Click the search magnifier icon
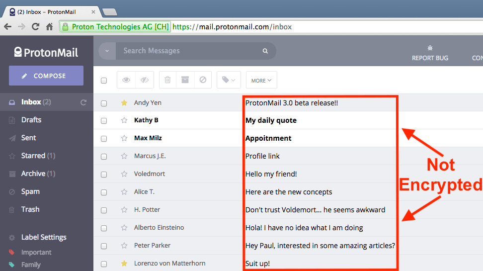483x271 pixels. [x=265, y=51]
